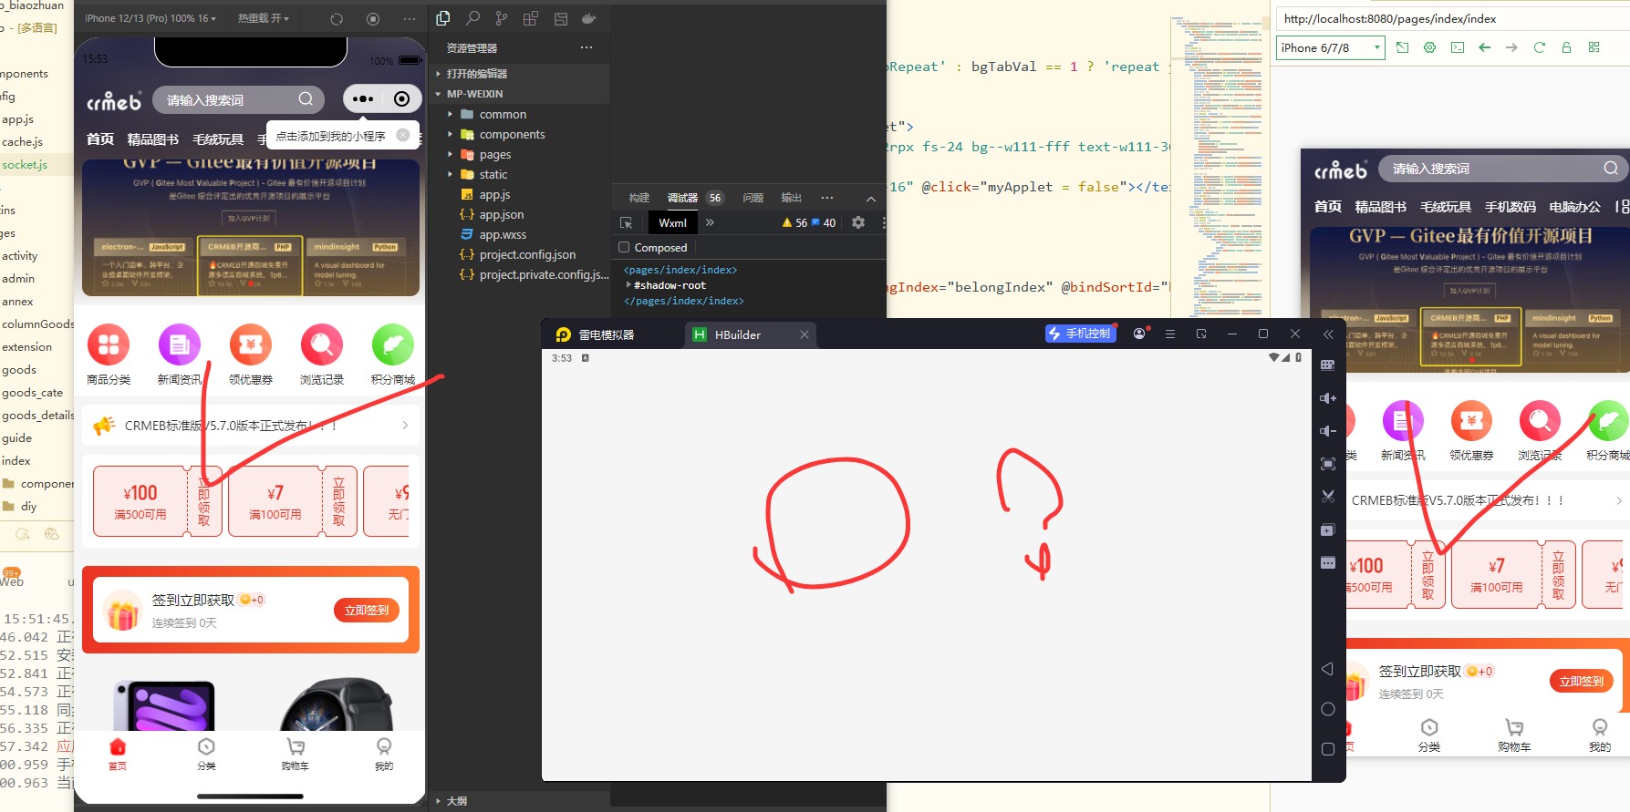Click the 立即签到 button in the simulator
The width and height of the screenshot is (1630, 812).
tap(366, 611)
